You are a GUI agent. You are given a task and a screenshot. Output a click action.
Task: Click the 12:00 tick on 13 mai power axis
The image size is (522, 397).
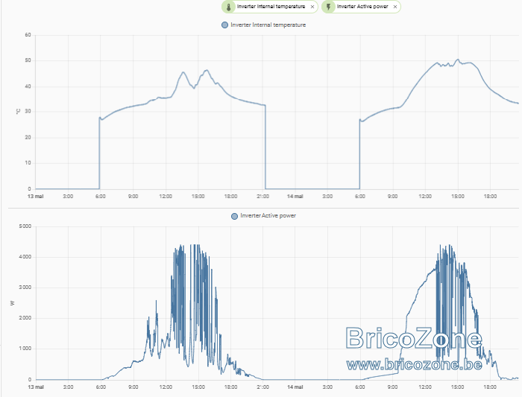[166, 387]
